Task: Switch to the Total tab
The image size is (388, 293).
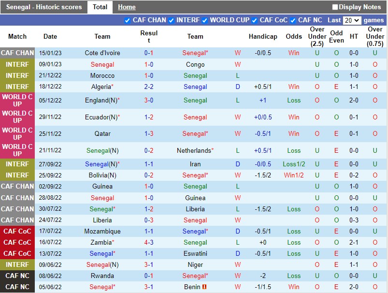Action: [100, 7]
